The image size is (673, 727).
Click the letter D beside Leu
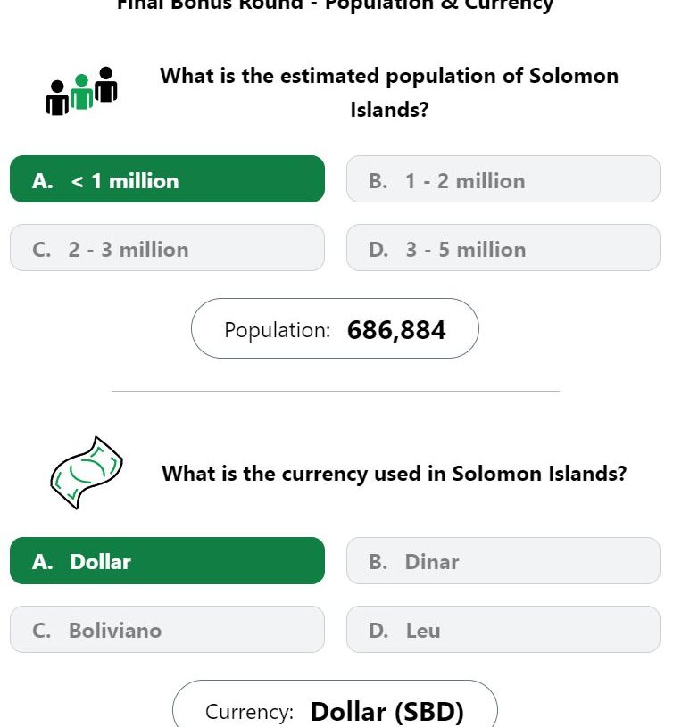(378, 631)
